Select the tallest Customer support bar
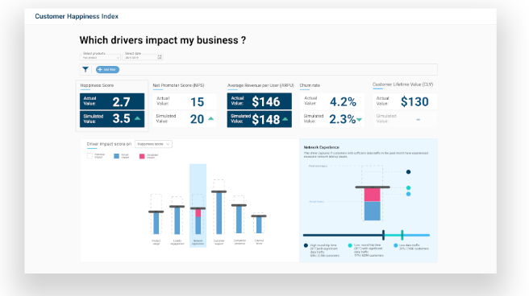 [219, 212]
